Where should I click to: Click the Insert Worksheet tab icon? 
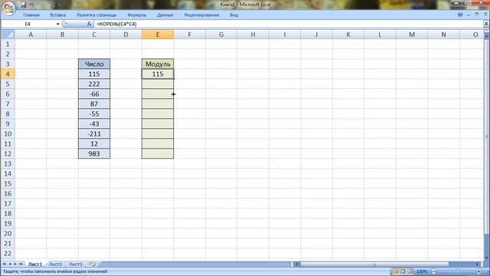tap(93, 264)
